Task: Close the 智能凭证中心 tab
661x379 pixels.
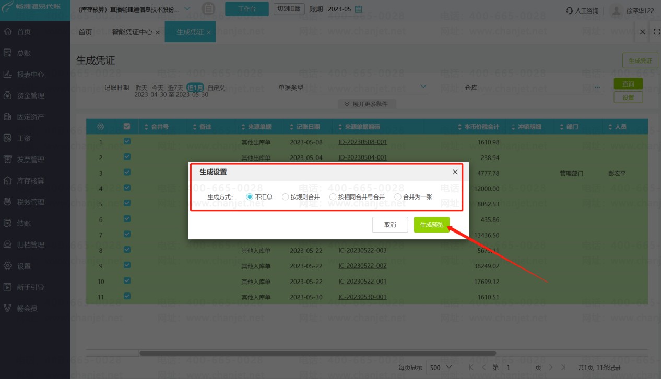Action: pos(158,32)
